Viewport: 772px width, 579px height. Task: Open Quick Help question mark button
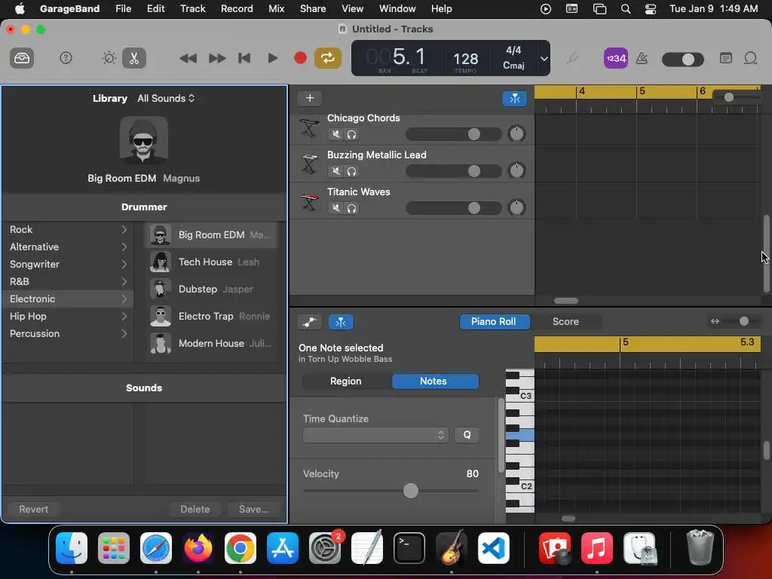(x=66, y=58)
